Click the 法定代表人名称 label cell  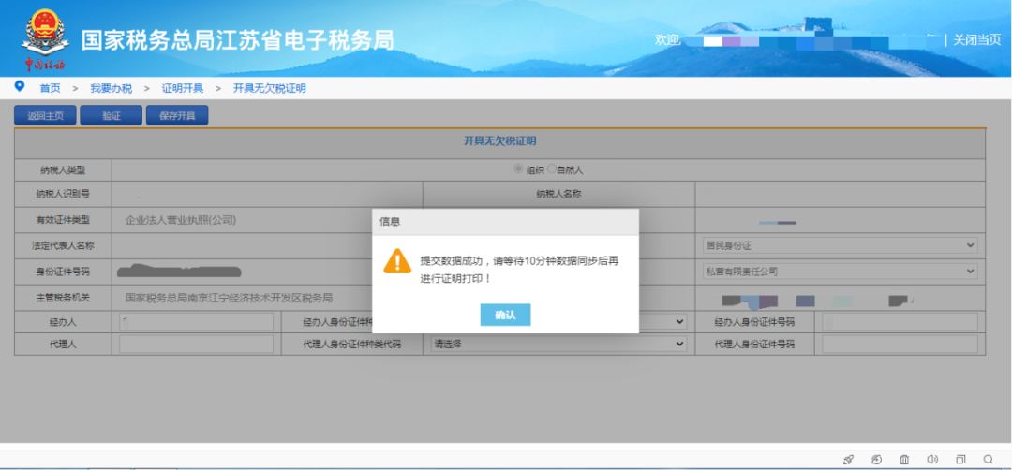point(63,245)
